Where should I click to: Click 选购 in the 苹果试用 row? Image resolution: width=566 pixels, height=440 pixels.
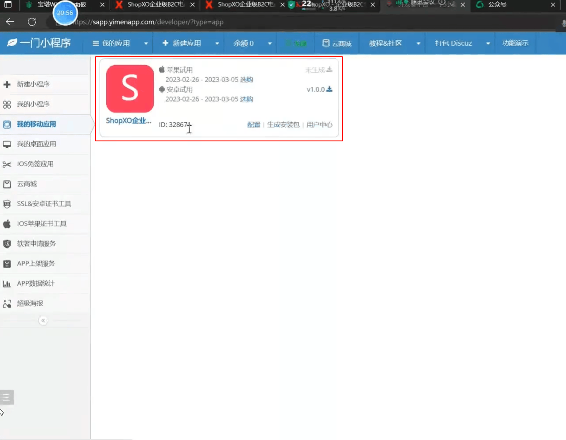[x=247, y=80]
